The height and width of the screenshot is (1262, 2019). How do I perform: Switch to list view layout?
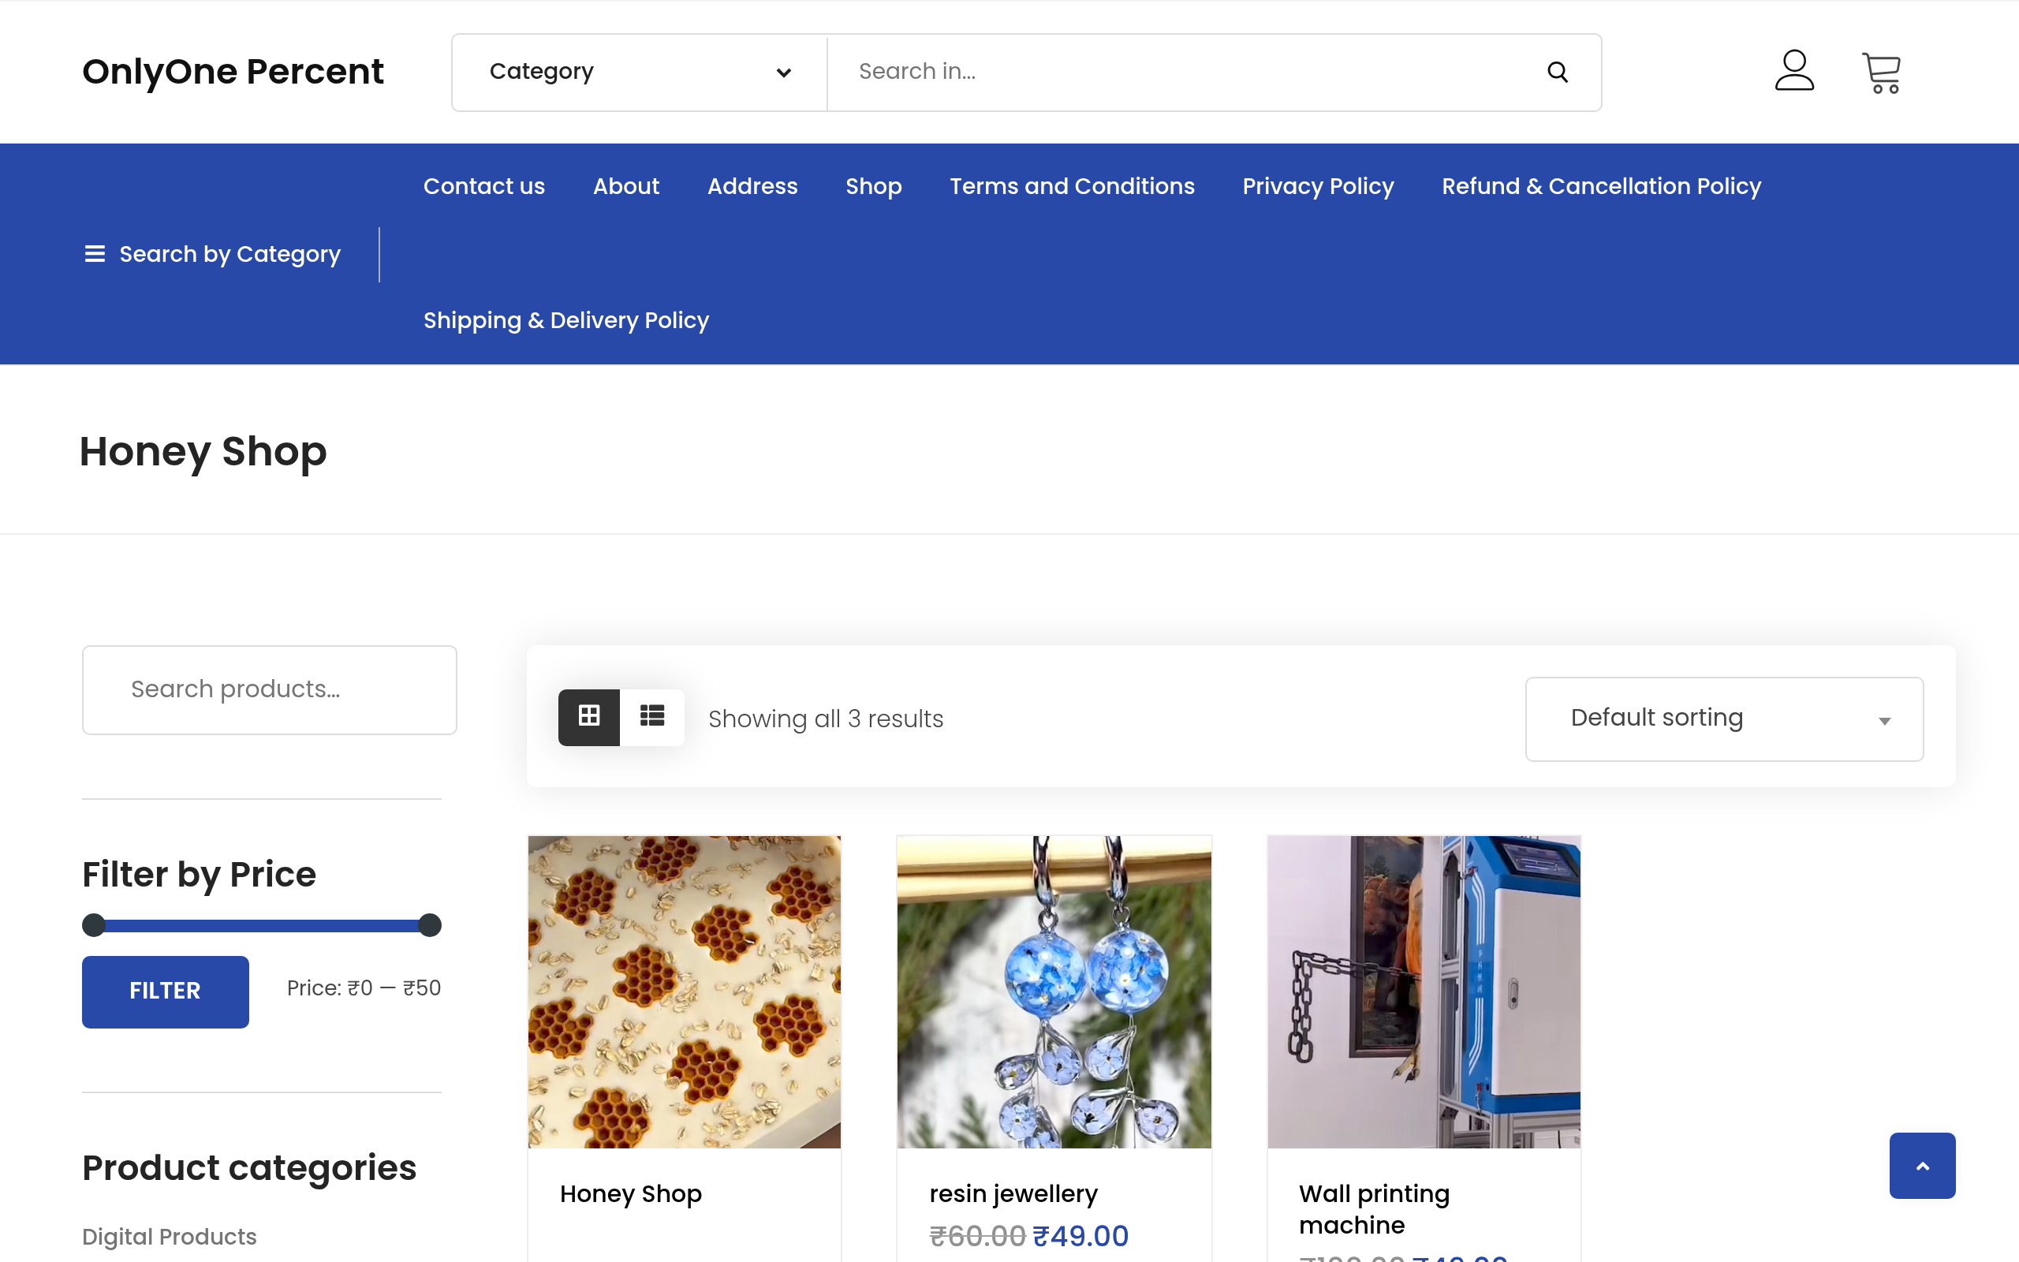tap(651, 717)
